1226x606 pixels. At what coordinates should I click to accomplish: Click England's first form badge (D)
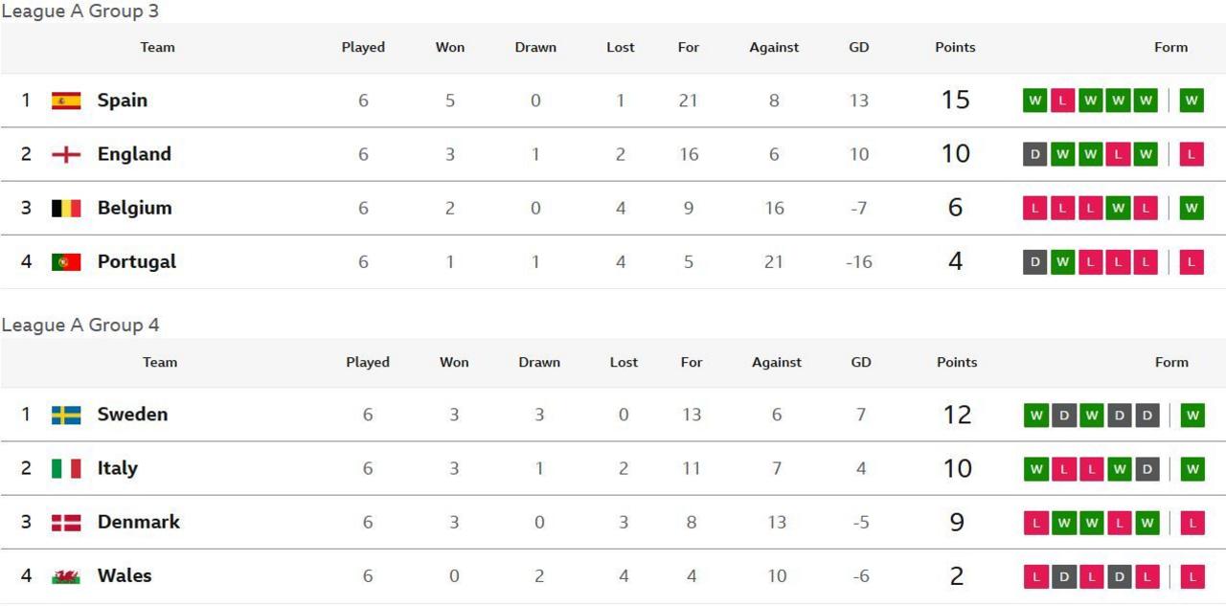1035,154
